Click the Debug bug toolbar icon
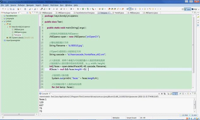Screen dimensions: 200x120 (78, 9)
